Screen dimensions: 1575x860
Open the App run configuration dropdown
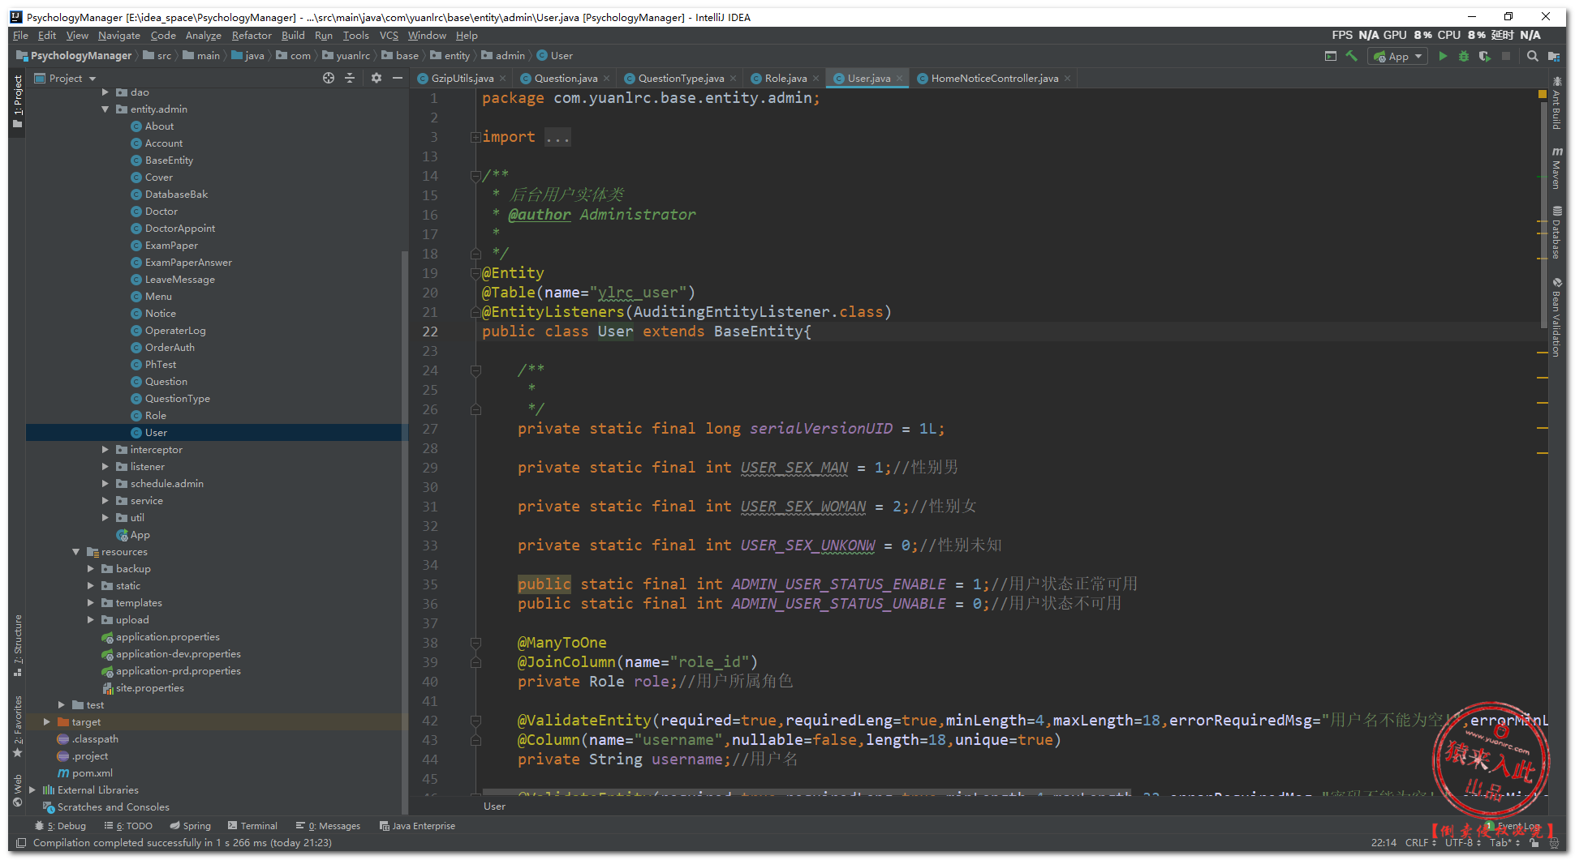click(1398, 56)
